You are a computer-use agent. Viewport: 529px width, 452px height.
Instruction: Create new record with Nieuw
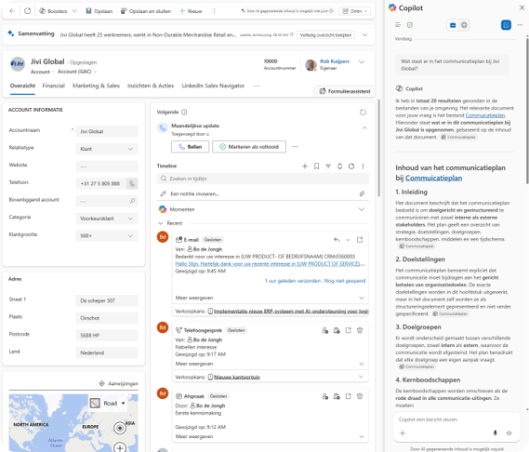click(191, 11)
